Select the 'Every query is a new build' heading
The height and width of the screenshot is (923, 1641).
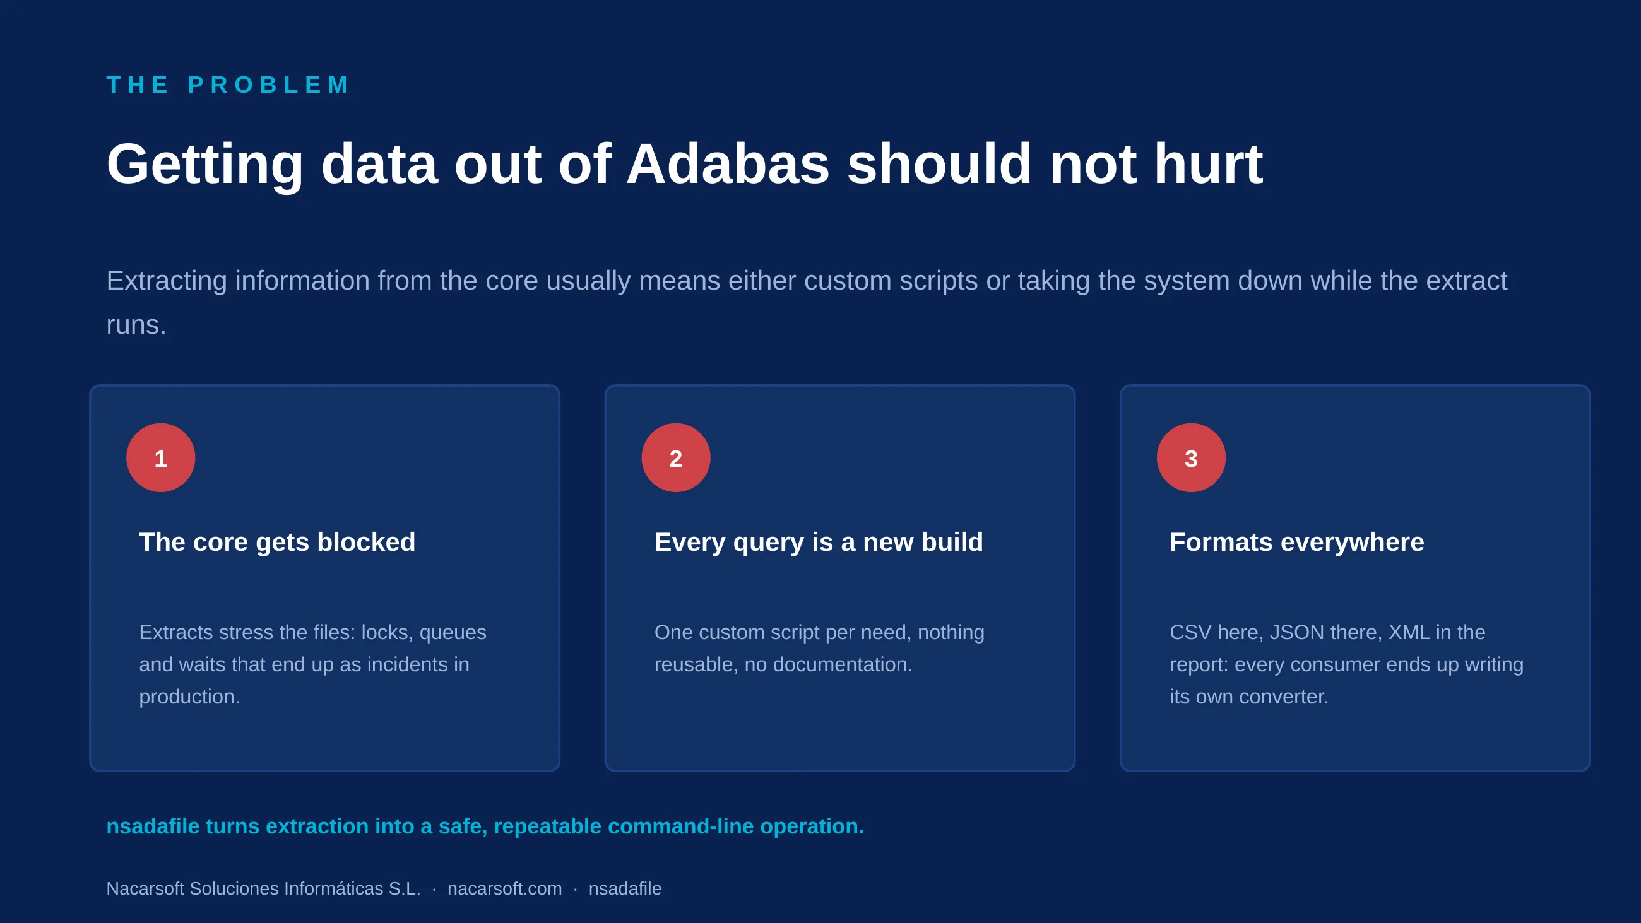(x=819, y=542)
